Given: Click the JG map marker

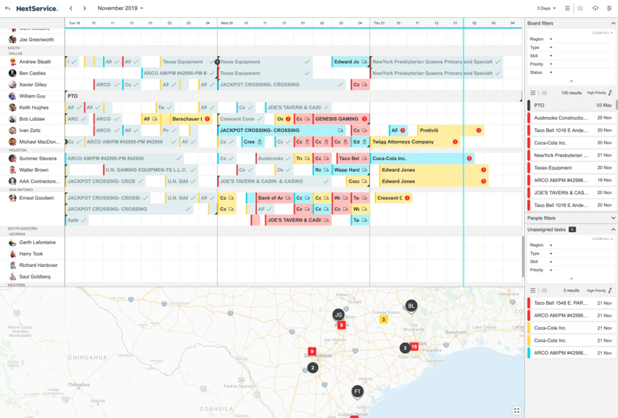Looking at the screenshot, I should [338, 315].
